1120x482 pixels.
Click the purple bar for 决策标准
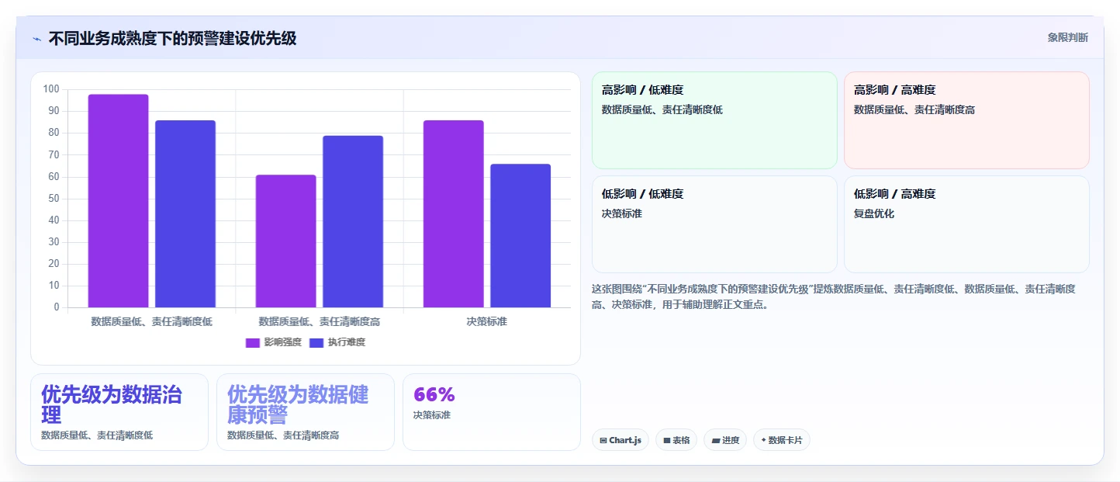[x=454, y=213]
